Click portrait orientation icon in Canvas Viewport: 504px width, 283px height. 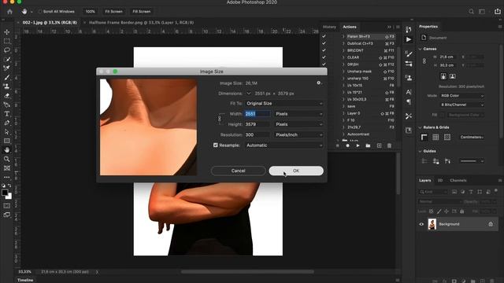[x=443, y=76]
